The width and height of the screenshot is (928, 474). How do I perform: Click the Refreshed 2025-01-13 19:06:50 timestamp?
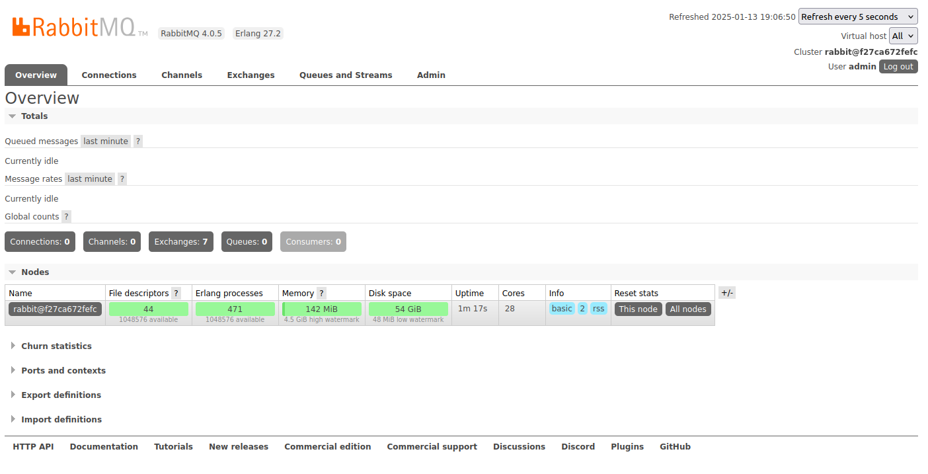pos(732,17)
